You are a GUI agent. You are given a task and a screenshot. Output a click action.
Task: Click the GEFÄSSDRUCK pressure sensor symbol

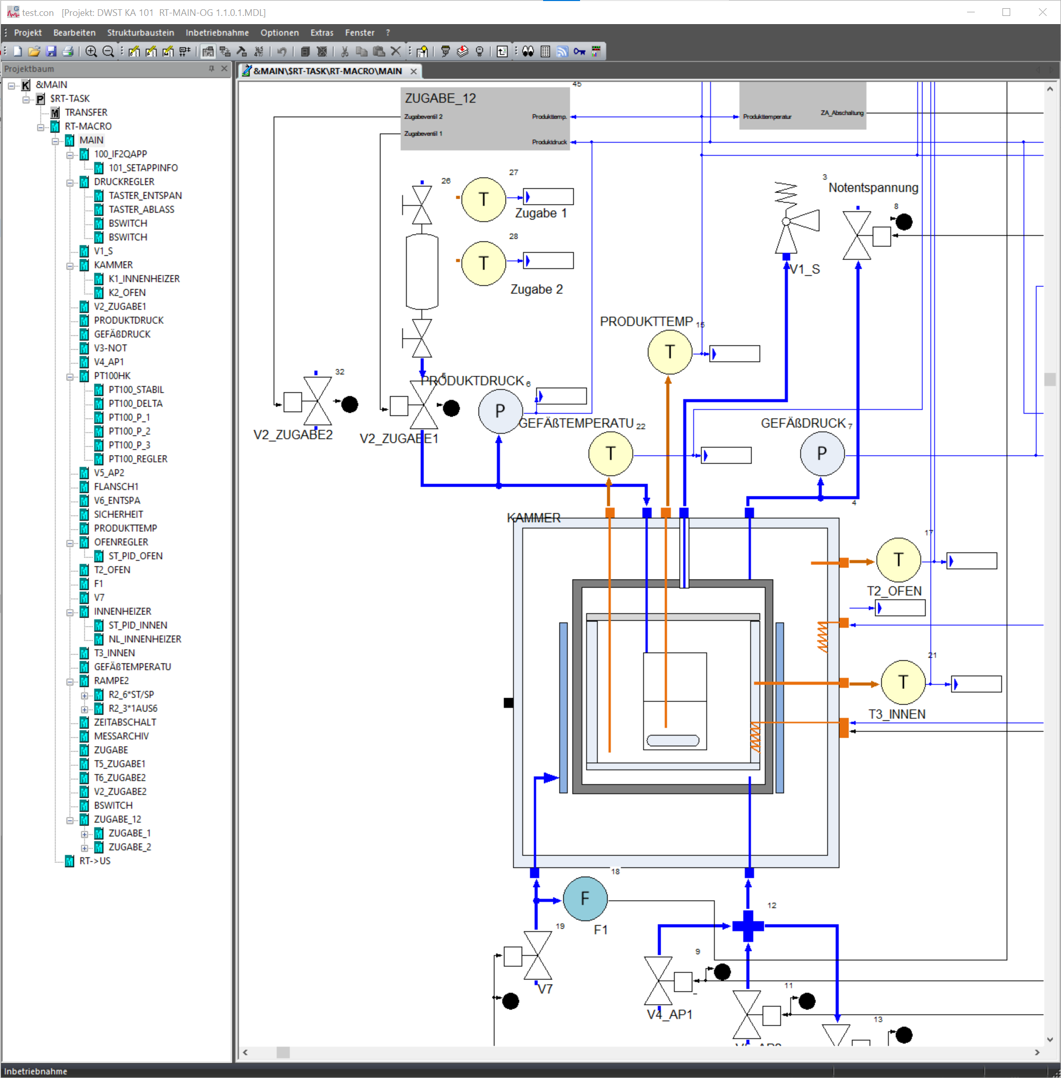pyautogui.click(x=822, y=453)
